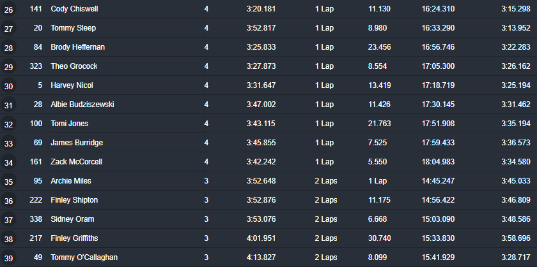Select position badge 30

(x=8, y=85)
